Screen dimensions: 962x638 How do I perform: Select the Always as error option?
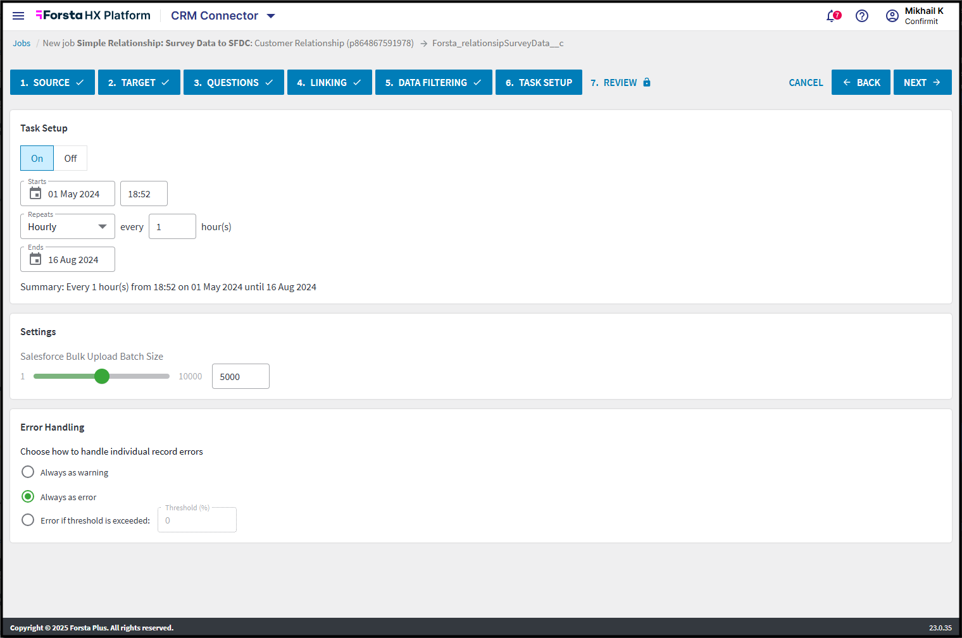point(28,496)
